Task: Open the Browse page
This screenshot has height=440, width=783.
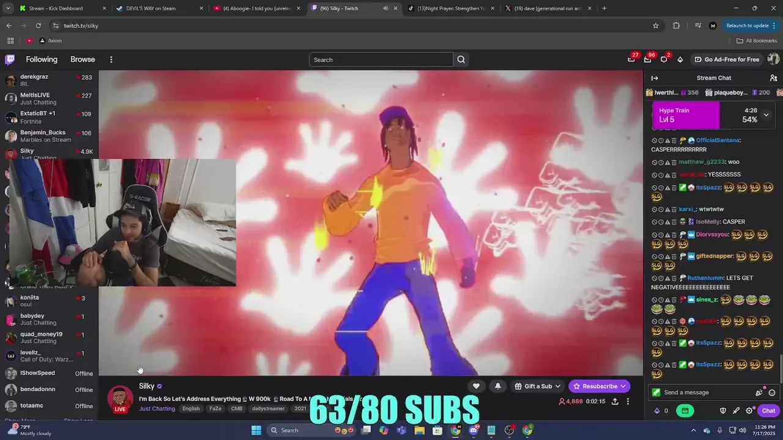Action: click(x=83, y=59)
